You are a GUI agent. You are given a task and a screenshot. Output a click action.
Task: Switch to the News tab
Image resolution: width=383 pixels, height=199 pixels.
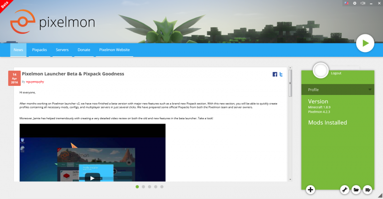tap(18, 50)
